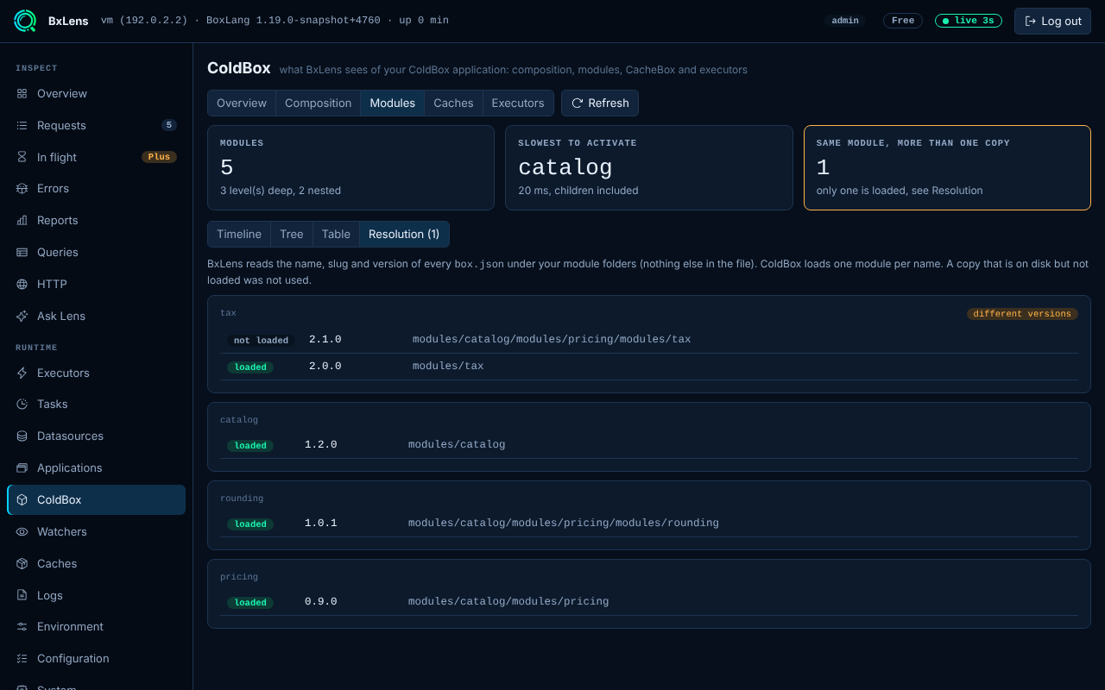1105x690 pixels.
Task: Click the Tasks clock icon
Action: 22,404
